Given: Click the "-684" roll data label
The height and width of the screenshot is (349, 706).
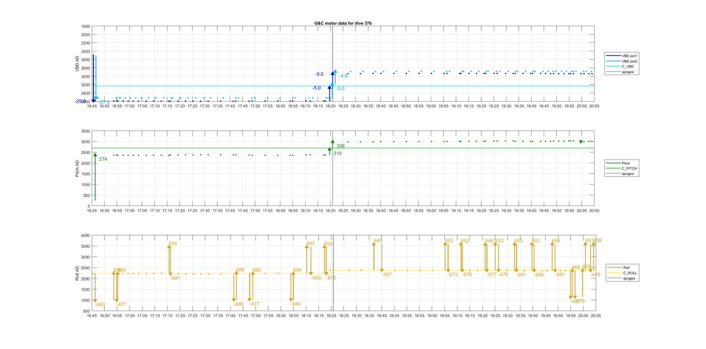Looking at the screenshot, I should pyautogui.click(x=296, y=304).
